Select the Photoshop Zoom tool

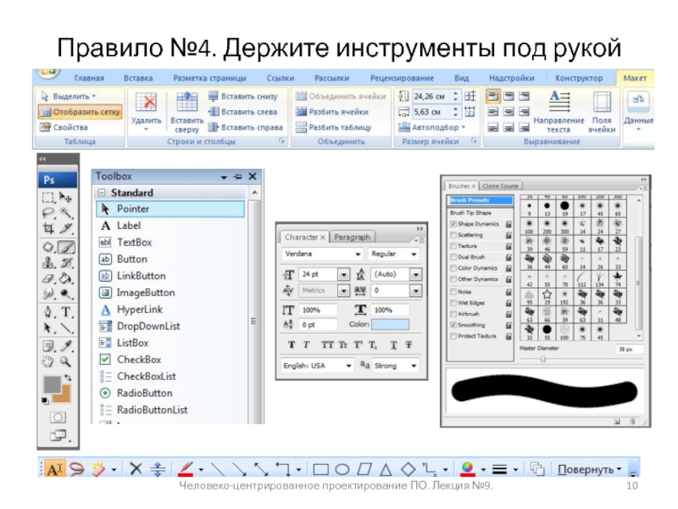pos(66,361)
